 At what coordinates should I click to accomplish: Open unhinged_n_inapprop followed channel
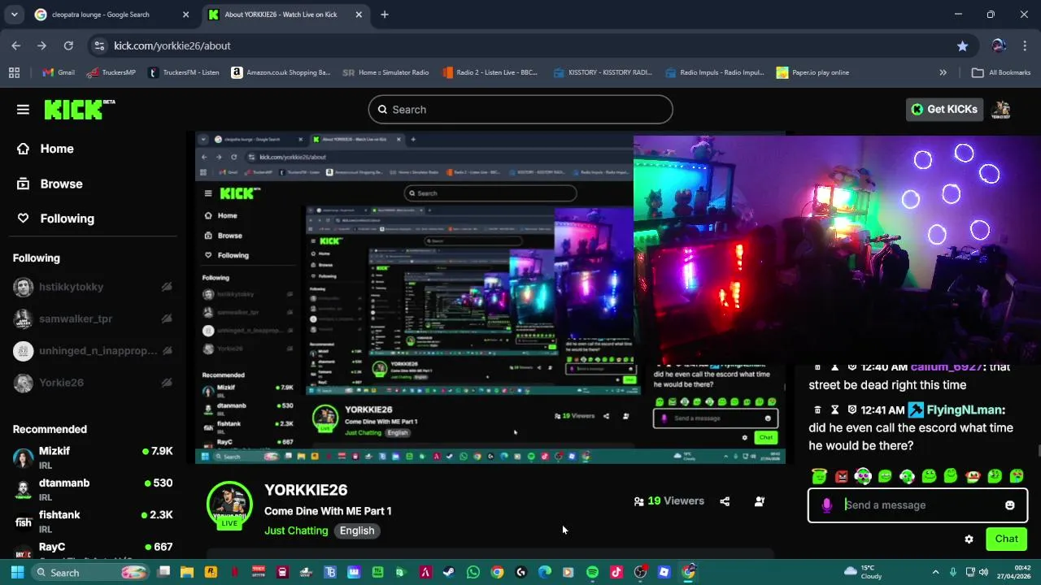click(x=92, y=351)
